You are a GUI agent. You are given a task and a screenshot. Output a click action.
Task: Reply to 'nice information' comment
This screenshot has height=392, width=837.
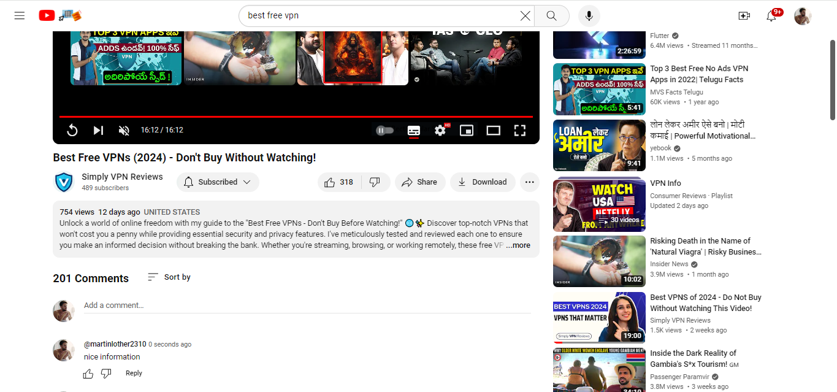pyautogui.click(x=134, y=373)
